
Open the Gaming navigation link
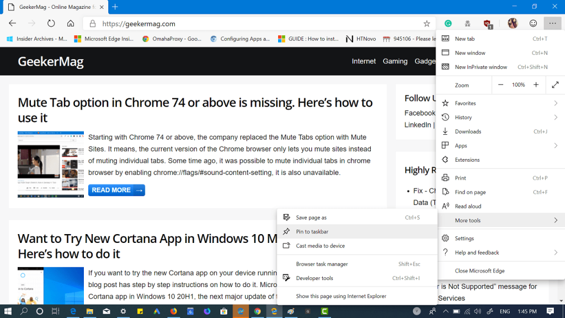click(395, 61)
